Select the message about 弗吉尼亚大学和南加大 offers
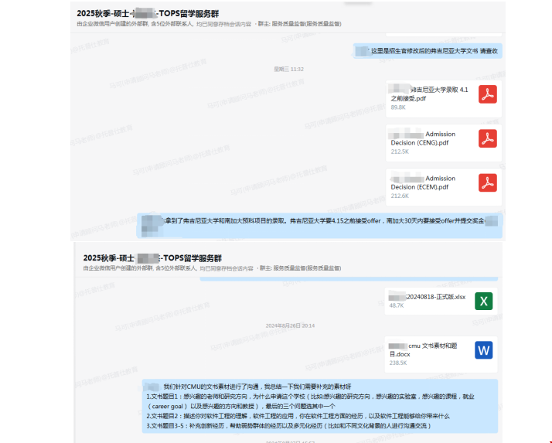 coord(319,221)
